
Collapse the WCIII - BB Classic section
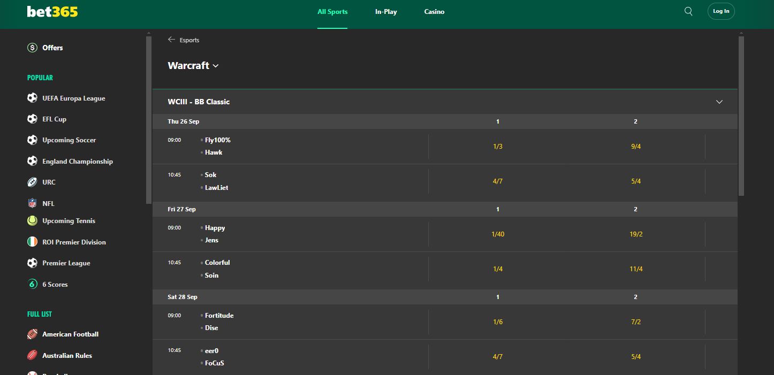pos(719,102)
